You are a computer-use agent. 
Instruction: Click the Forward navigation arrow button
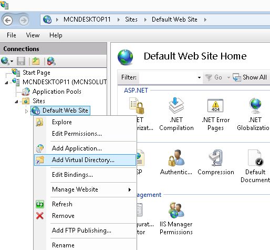point(24,20)
